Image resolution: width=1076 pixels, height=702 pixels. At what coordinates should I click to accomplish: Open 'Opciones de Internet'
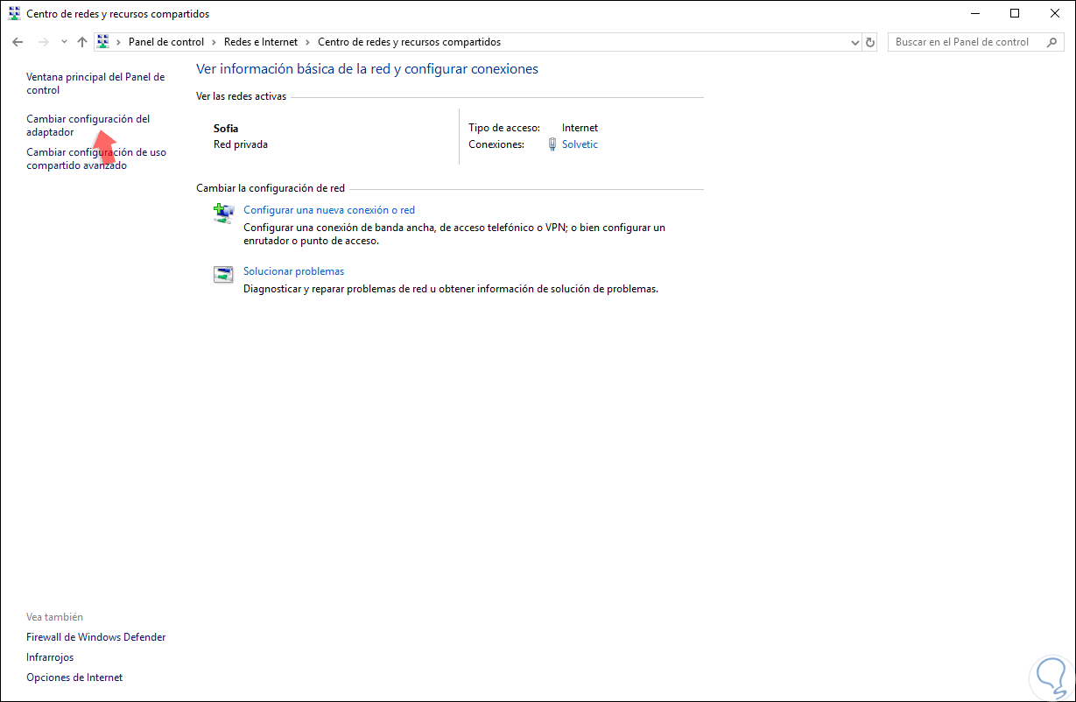[74, 677]
